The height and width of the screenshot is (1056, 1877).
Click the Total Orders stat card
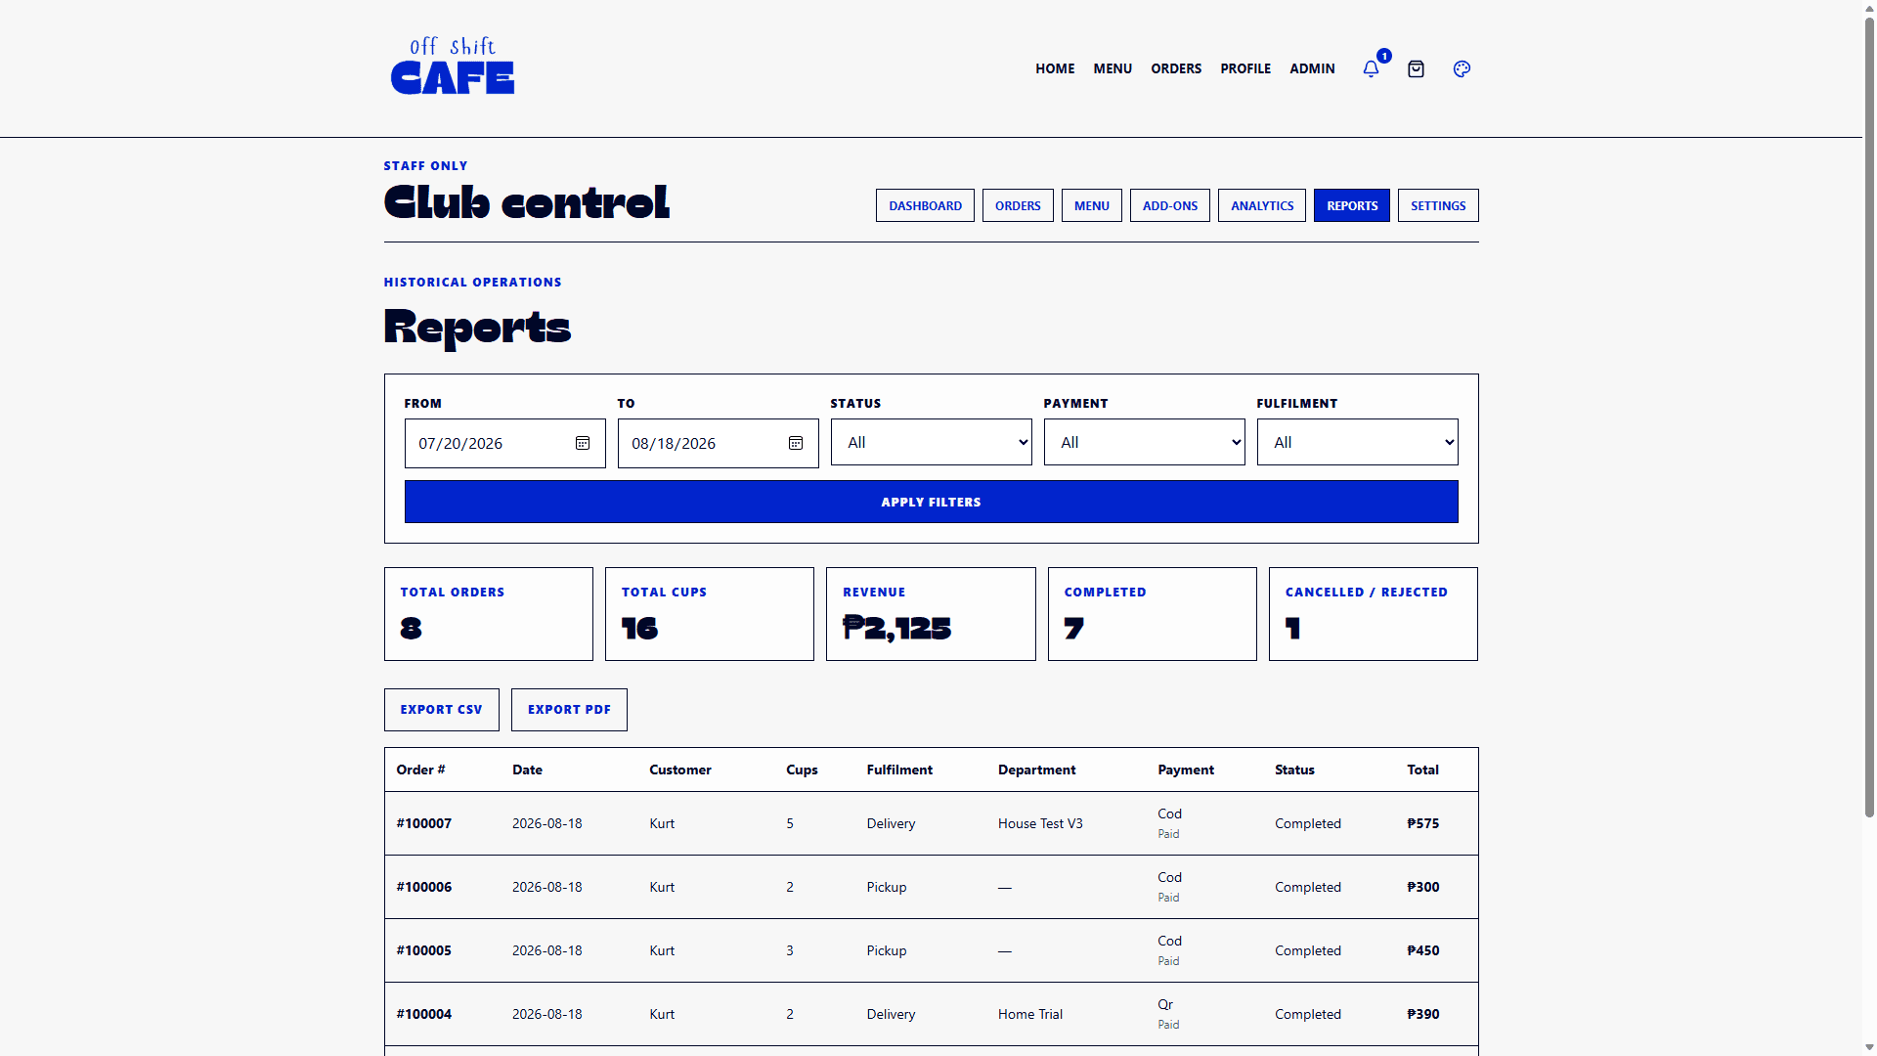(x=489, y=614)
